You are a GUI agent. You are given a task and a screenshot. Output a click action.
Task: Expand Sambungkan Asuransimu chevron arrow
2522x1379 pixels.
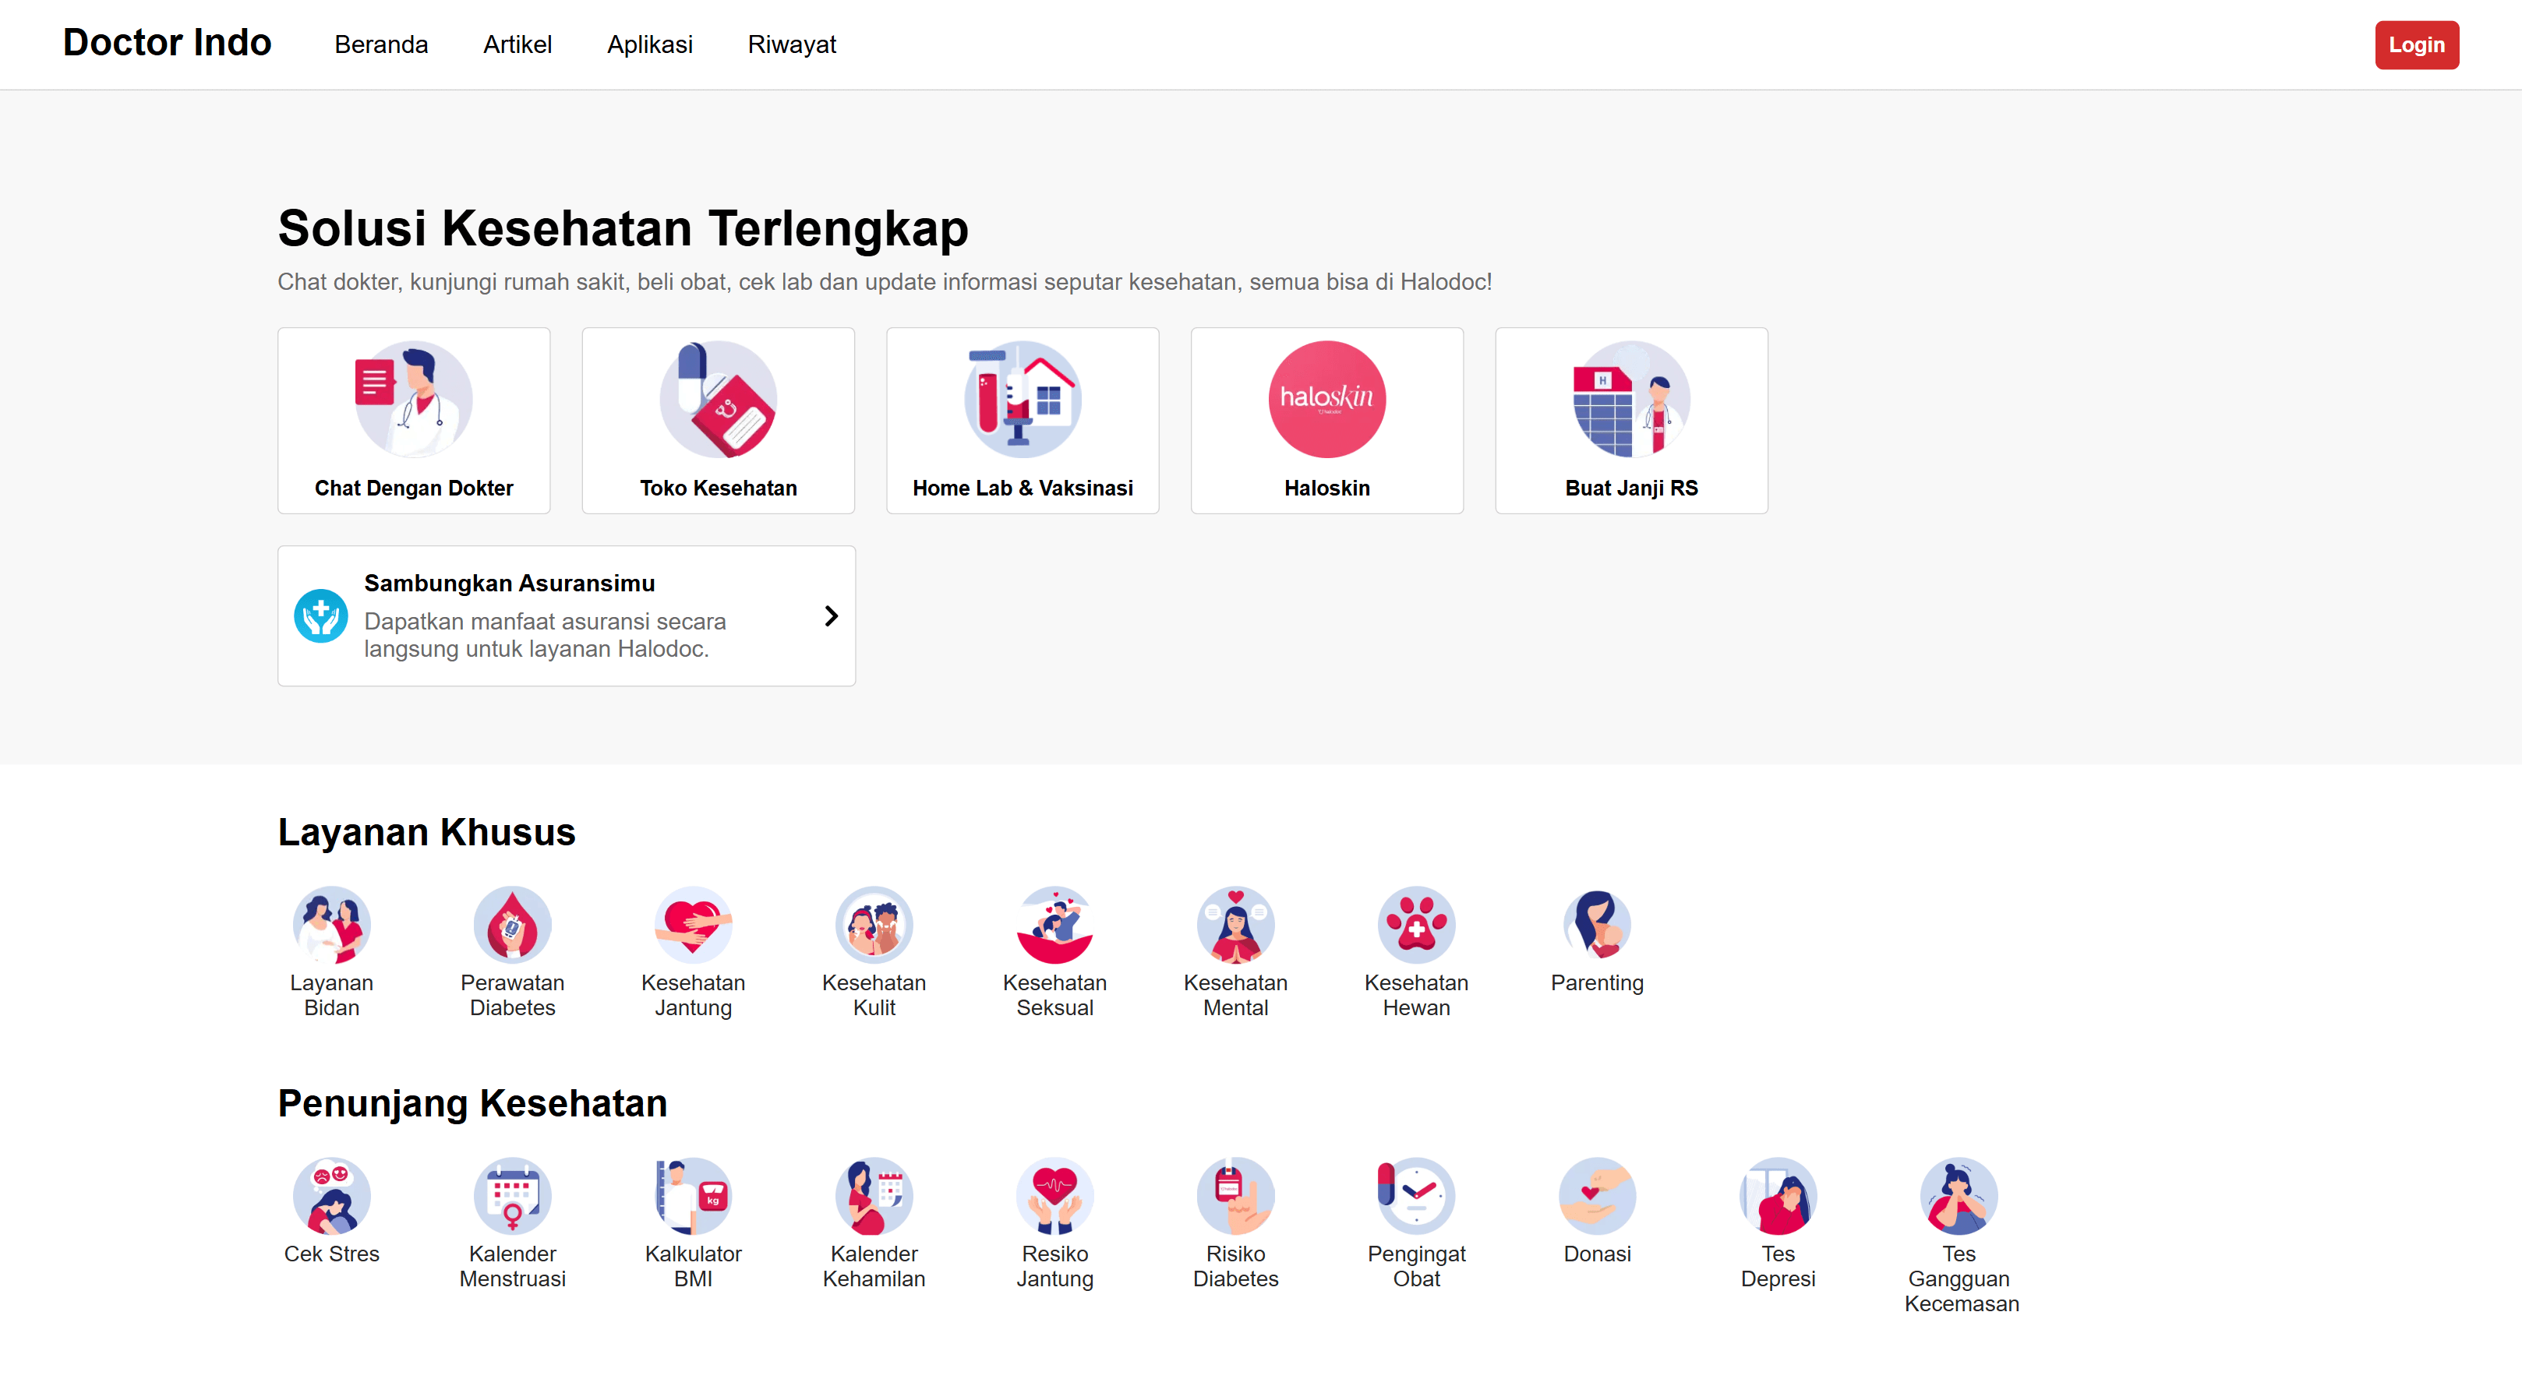(x=832, y=615)
